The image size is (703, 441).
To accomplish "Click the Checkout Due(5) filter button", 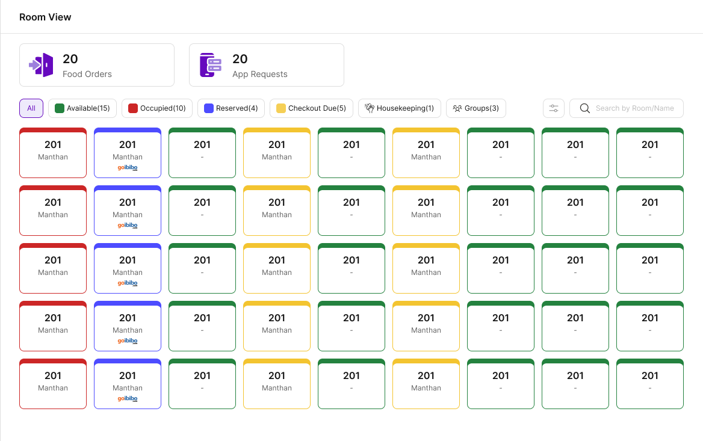I will tap(311, 108).
